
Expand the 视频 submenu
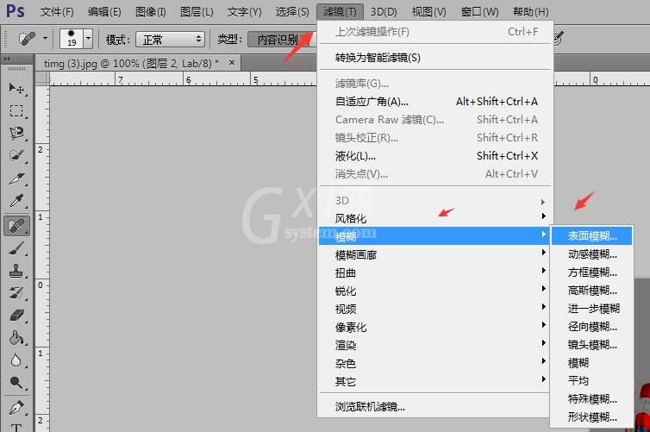tap(435, 309)
